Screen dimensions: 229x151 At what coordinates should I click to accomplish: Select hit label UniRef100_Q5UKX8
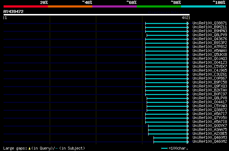[210, 55]
